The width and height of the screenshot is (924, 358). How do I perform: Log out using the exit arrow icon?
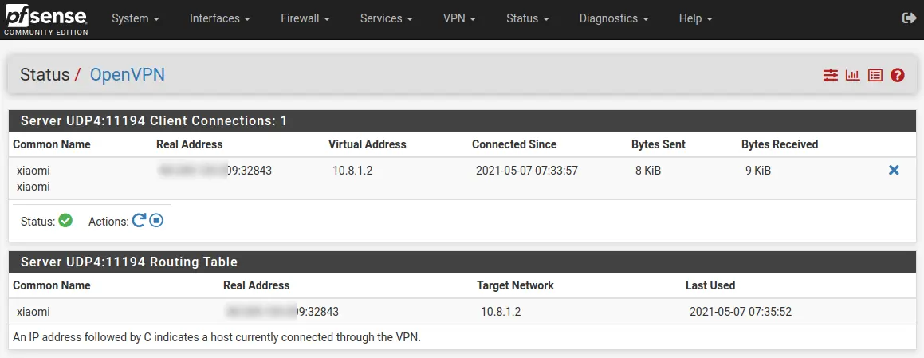(910, 18)
